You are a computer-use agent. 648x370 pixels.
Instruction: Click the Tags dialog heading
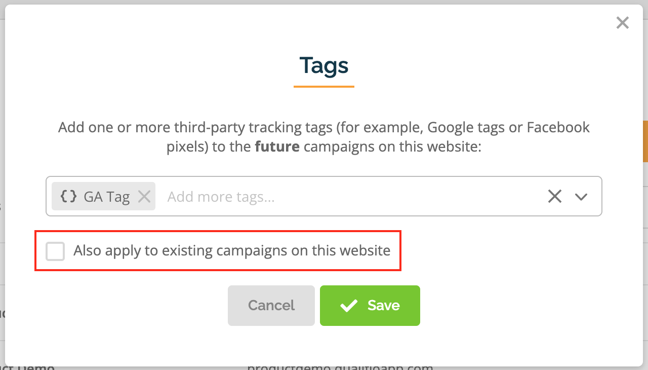[x=324, y=65]
